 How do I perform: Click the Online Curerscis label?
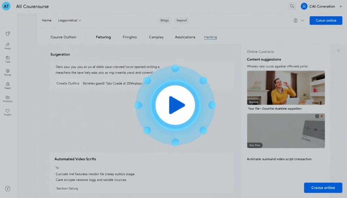click(x=260, y=52)
